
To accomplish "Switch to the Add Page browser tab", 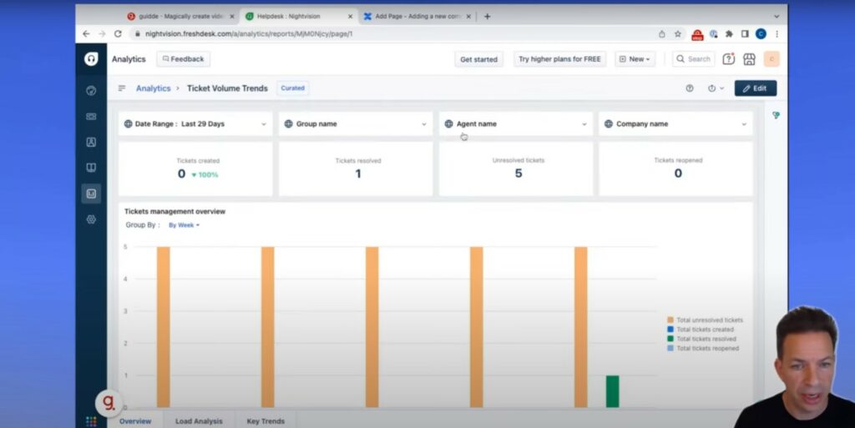I will tap(417, 17).
